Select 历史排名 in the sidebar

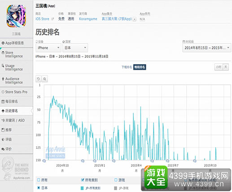(16, 111)
